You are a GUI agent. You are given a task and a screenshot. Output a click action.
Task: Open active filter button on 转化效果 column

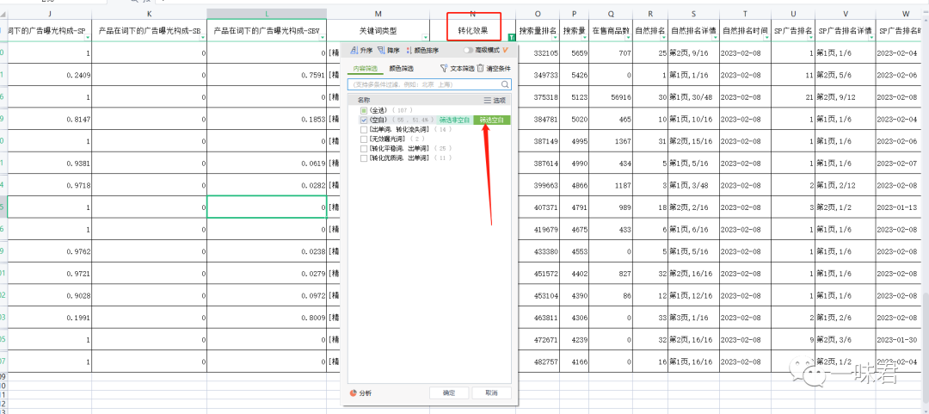[512, 37]
